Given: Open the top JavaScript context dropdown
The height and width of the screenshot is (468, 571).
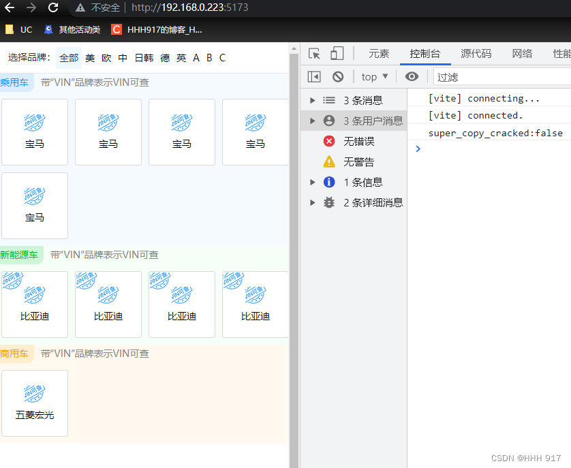Looking at the screenshot, I should [x=375, y=77].
